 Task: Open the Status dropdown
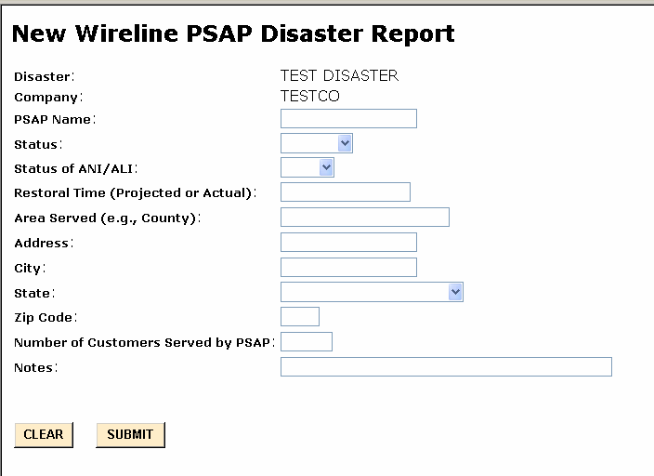pos(317,143)
